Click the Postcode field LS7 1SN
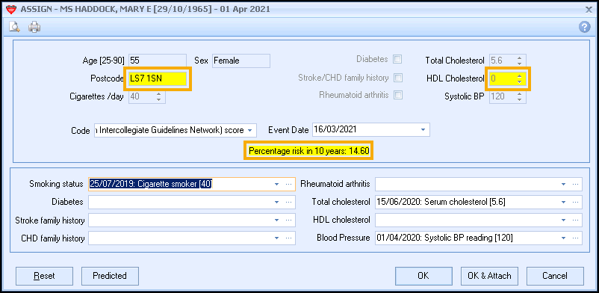The image size is (599, 293). click(x=158, y=79)
